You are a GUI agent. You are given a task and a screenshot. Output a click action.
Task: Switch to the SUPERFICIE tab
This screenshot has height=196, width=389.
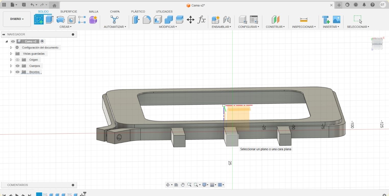click(69, 11)
